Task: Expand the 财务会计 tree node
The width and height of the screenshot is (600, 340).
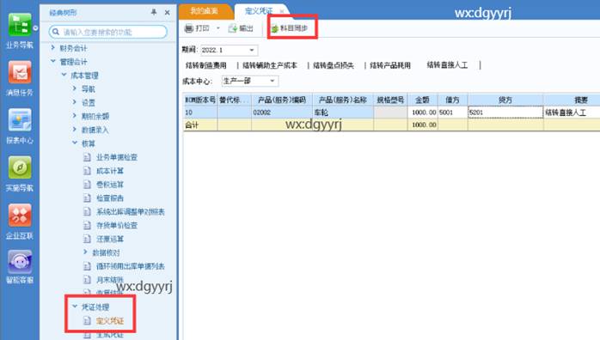Action: 53,48
